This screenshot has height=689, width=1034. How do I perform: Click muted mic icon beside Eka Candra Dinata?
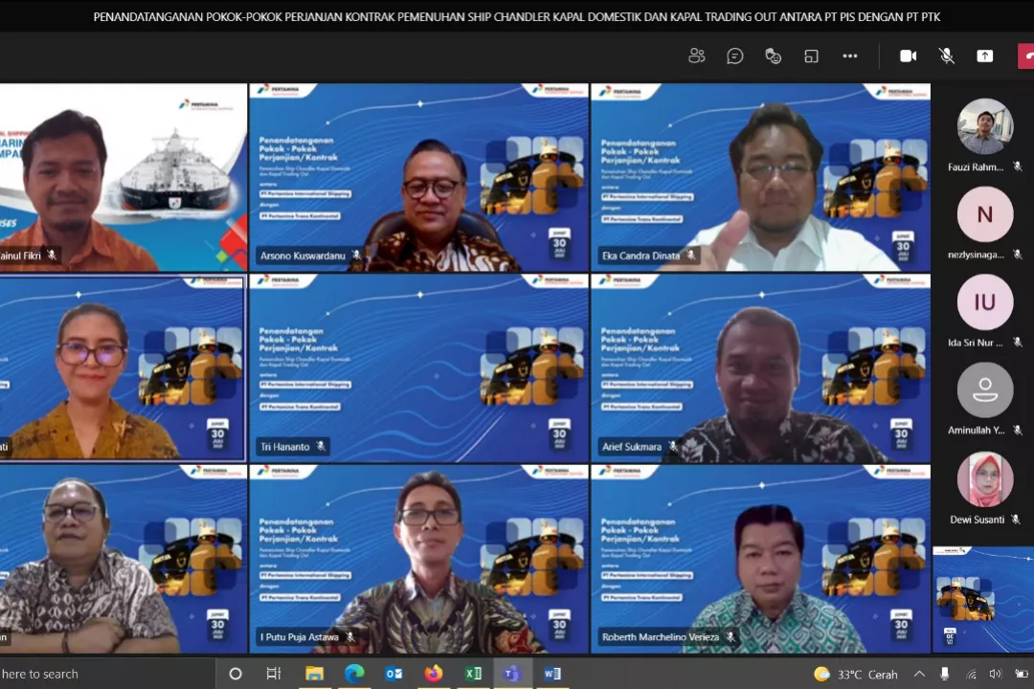690,256
